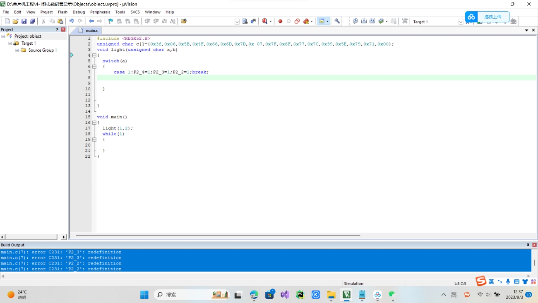Open Configuration with the wrench icon
This screenshot has width=538, height=303.
coord(337,21)
